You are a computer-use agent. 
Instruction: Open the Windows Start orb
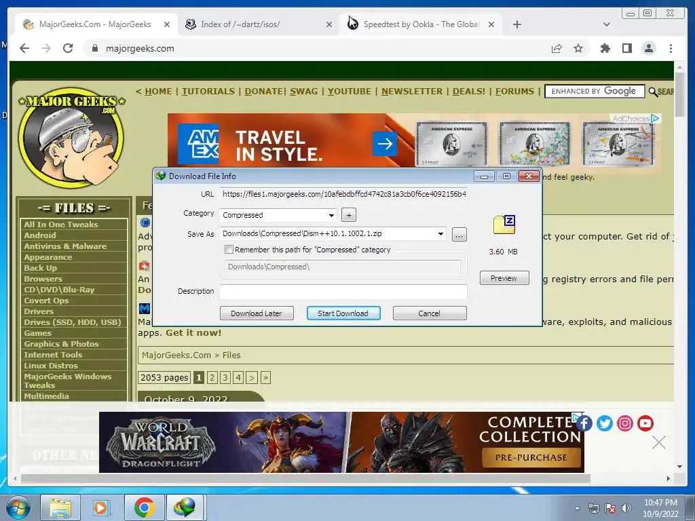(18, 507)
